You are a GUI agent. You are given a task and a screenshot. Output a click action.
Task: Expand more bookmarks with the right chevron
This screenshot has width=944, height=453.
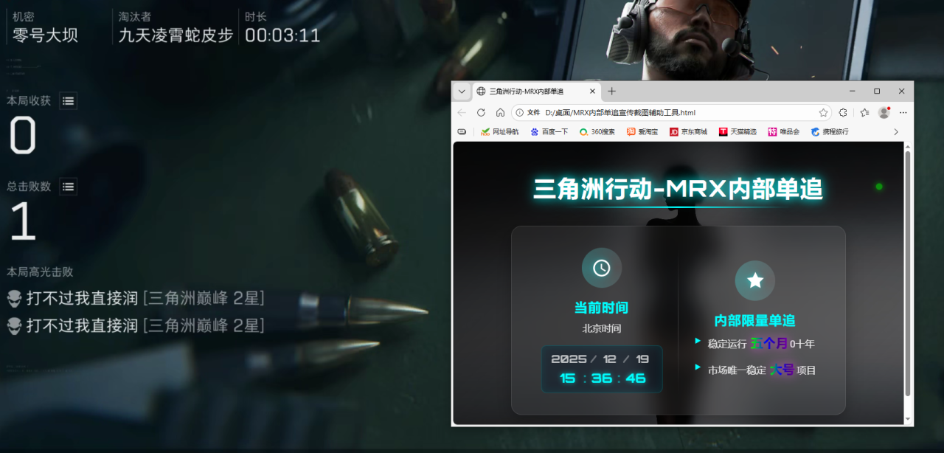[x=895, y=131]
